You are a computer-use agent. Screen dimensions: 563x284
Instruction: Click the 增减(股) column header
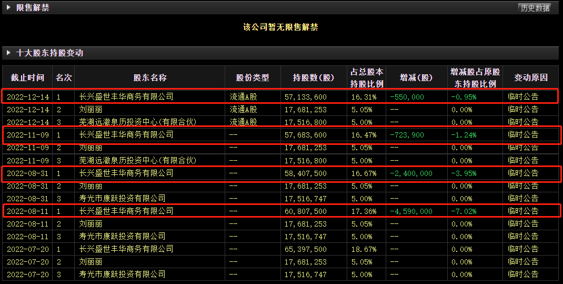coord(416,77)
